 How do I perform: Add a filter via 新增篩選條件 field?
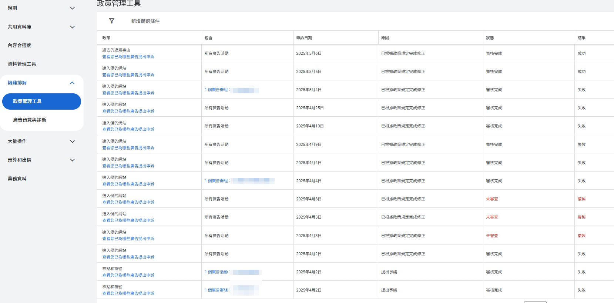(x=145, y=21)
